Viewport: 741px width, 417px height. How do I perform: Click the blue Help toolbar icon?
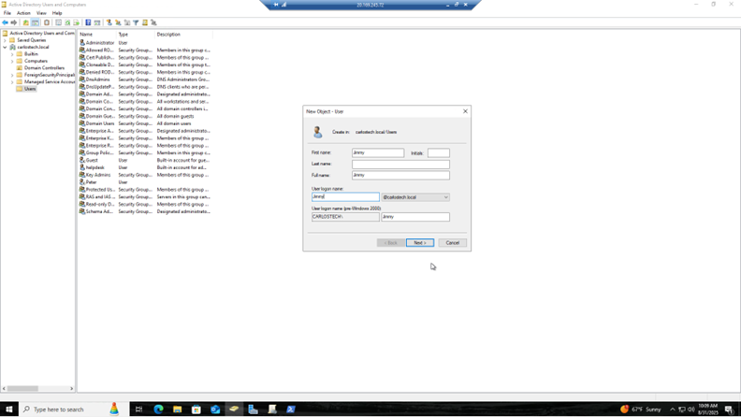[x=88, y=22]
